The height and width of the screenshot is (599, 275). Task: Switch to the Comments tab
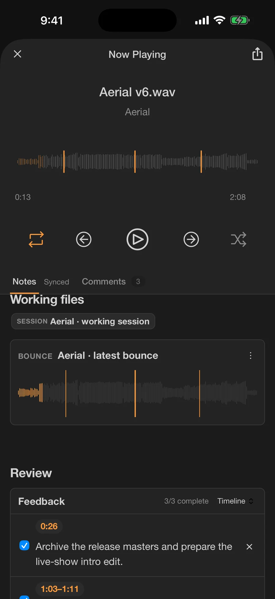[104, 282]
